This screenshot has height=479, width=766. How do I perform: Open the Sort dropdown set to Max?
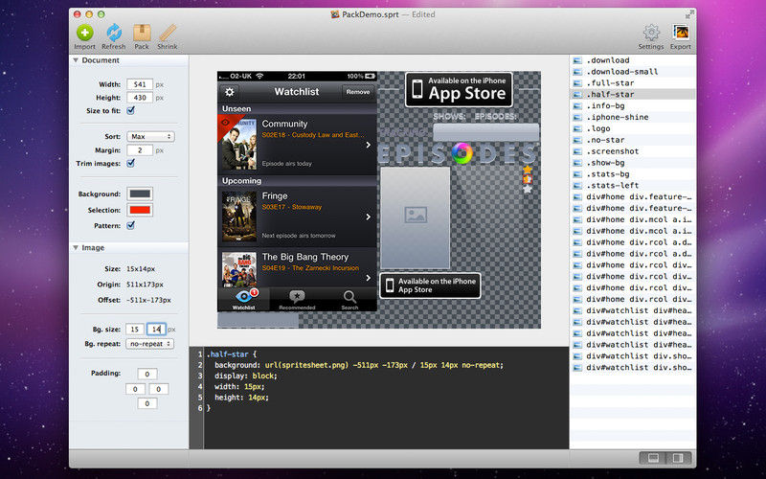[x=150, y=136]
